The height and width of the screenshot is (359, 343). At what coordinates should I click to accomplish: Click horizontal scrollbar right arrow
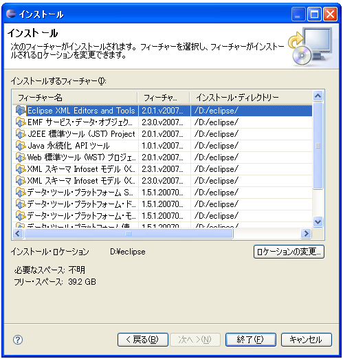point(306,234)
